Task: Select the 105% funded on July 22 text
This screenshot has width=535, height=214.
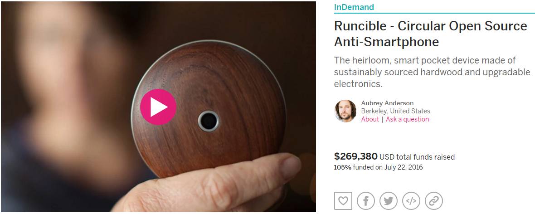Action: click(x=378, y=168)
